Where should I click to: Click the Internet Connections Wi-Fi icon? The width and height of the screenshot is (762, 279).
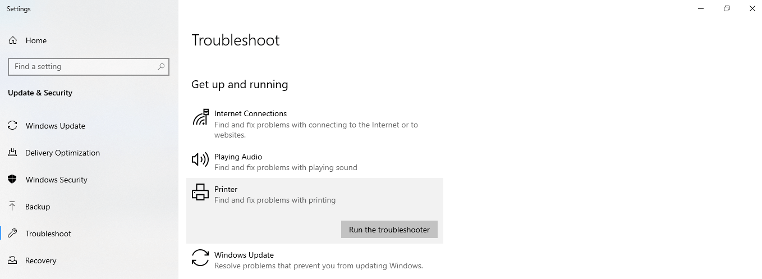(200, 117)
